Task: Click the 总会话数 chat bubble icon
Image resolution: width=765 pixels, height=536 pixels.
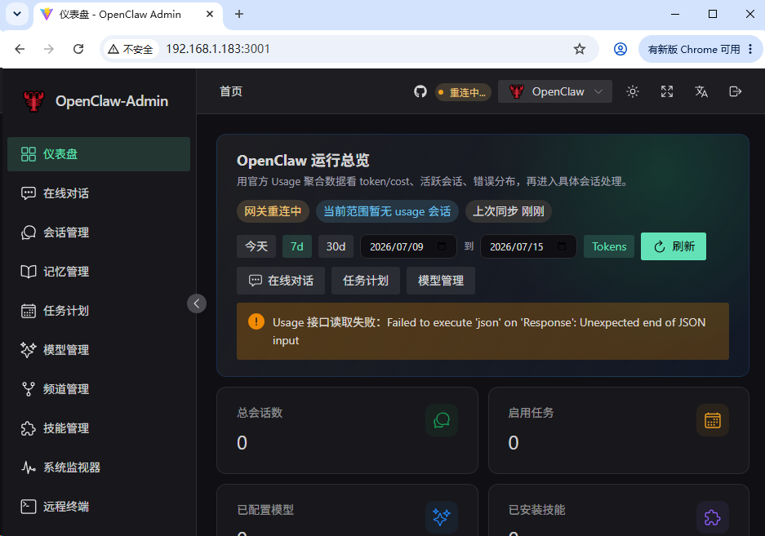Action: point(442,420)
